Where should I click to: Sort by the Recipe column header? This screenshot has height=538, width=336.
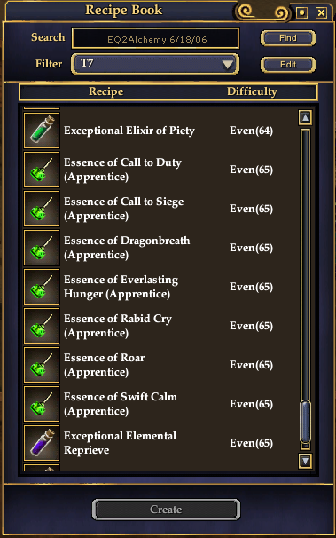[x=105, y=91]
